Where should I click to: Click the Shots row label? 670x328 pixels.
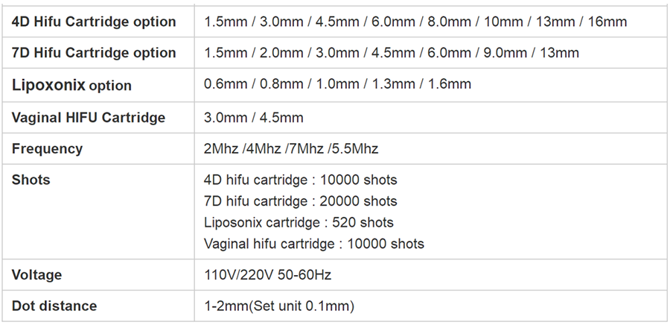point(31,180)
